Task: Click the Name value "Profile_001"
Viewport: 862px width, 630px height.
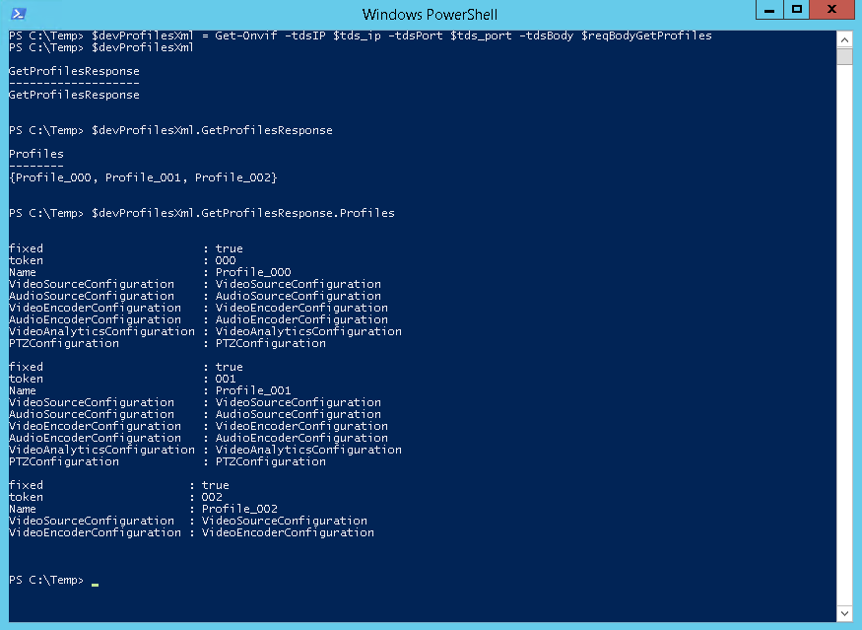Action: [253, 390]
